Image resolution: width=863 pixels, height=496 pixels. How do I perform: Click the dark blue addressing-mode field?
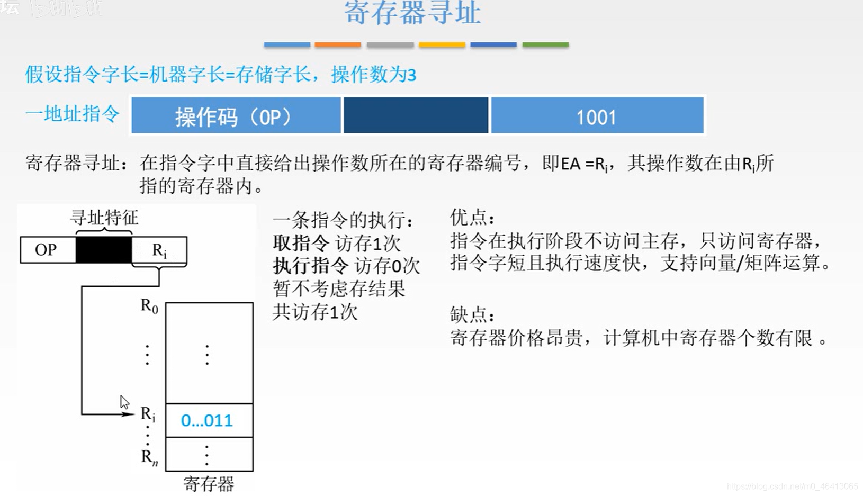(416, 115)
